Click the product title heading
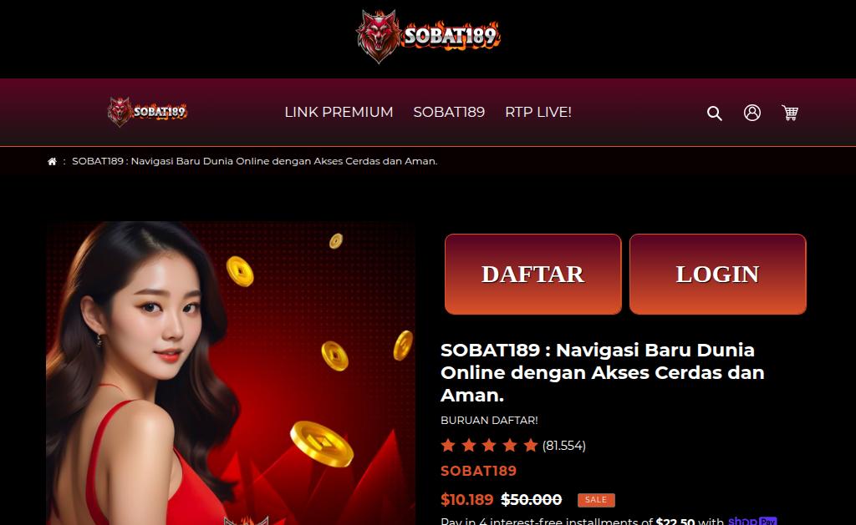 click(x=603, y=372)
